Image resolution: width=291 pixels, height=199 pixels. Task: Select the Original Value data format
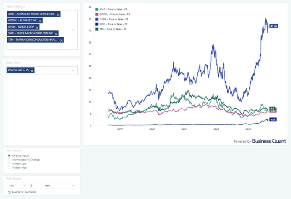click(9, 155)
